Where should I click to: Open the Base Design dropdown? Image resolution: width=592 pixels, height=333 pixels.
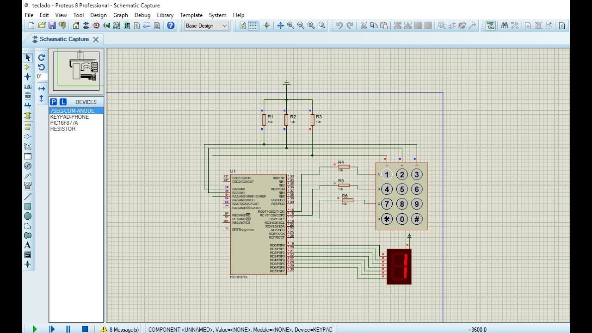tap(206, 26)
